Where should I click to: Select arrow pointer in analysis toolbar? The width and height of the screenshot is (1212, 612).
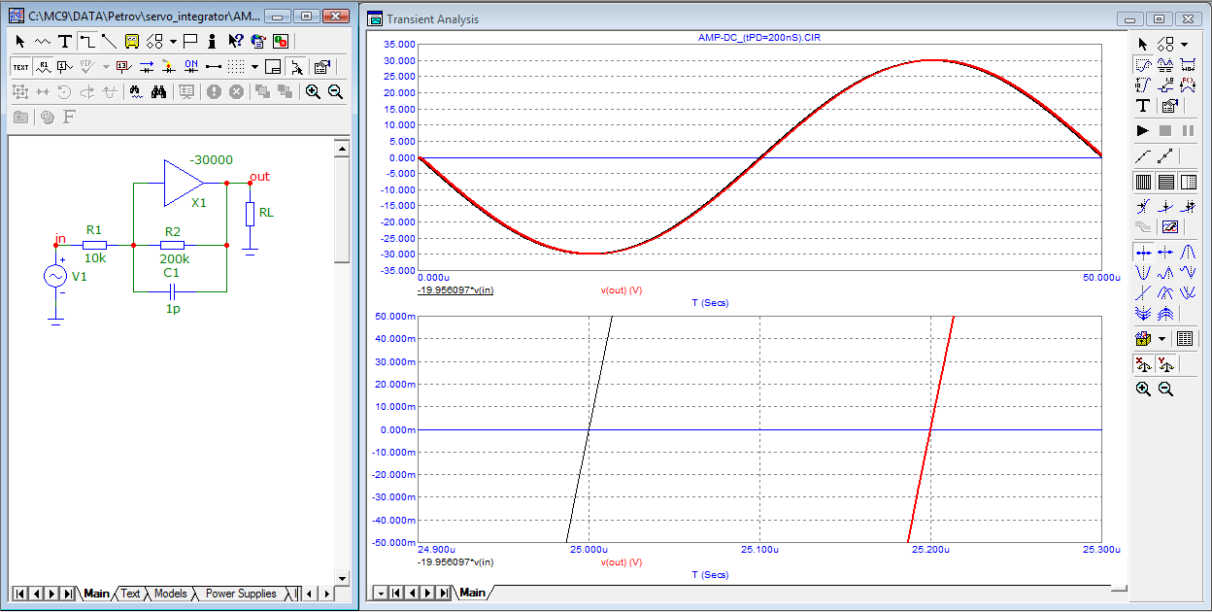[x=1143, y=44]
